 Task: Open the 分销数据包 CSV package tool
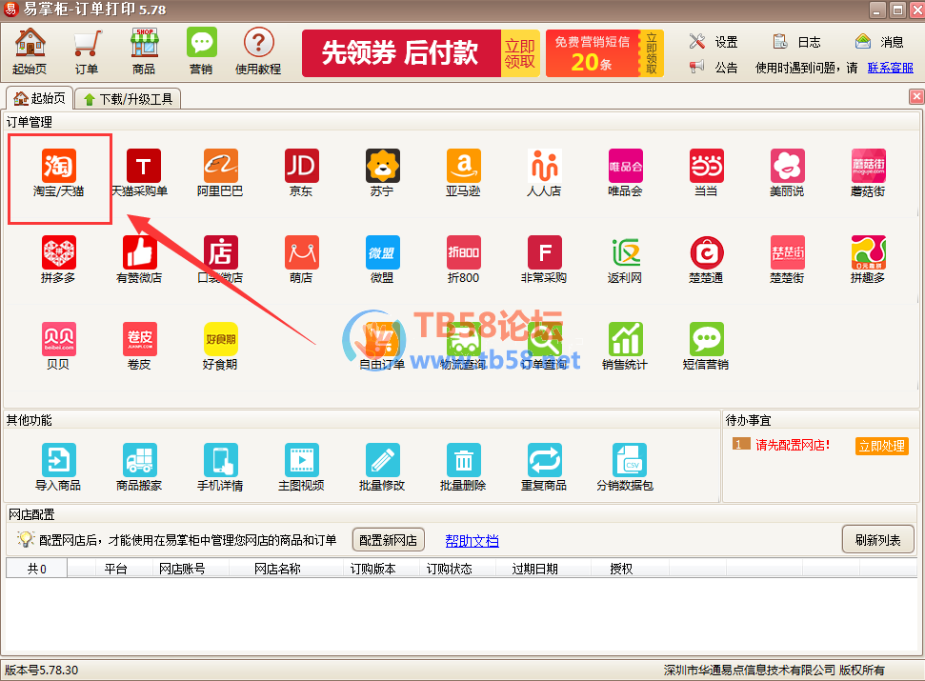pyautogui.click(x=625, y=468)
